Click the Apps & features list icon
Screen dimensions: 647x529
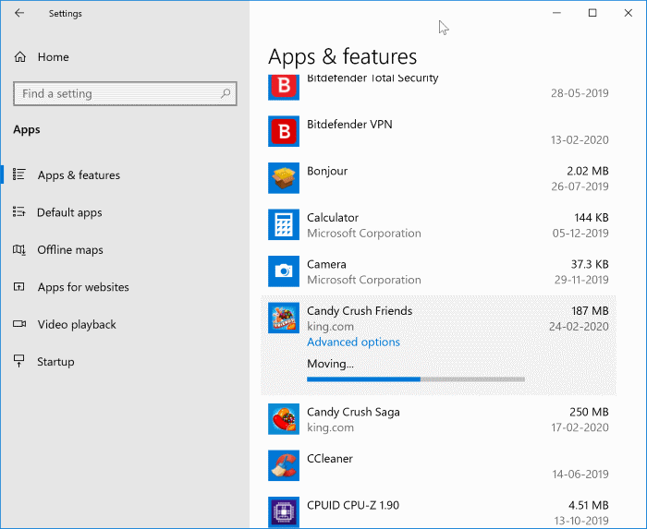19,174
